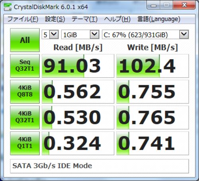Click the 4KiB Q1T1 write result 0.741
199x181 pixels.
tap(152, 143)
